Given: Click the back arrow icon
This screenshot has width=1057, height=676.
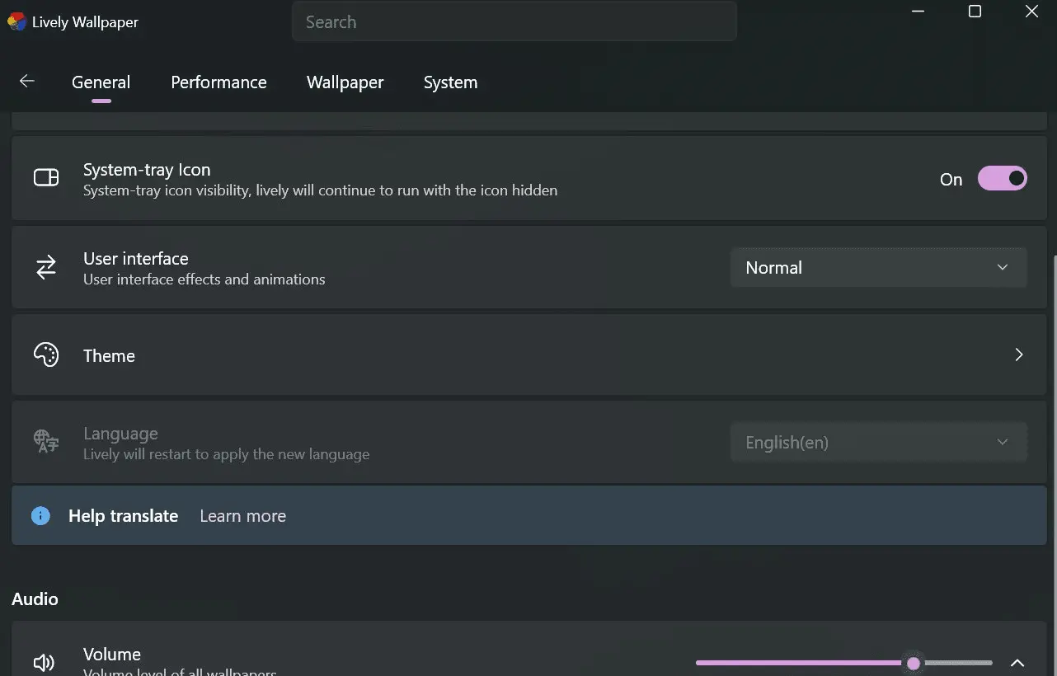Looking at the screenshot, I should click(x=27, y=81).
